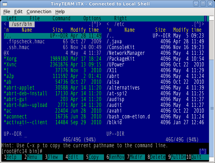Click the 3 View function button

click(54, 157)
